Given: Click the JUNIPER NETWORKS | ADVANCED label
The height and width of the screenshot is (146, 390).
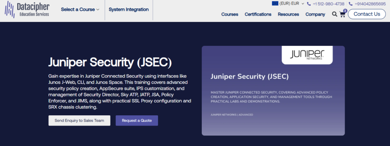Looking at the screenshot, I should [x=232, y=115].
